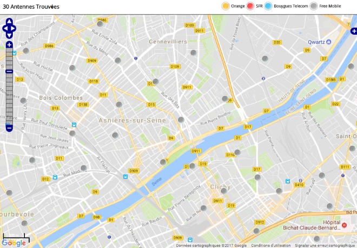The width and height of the screenshot is (357, 248).
Task: Select the antenna marker above Rue Emile Zola
Action: pos(100,24)
